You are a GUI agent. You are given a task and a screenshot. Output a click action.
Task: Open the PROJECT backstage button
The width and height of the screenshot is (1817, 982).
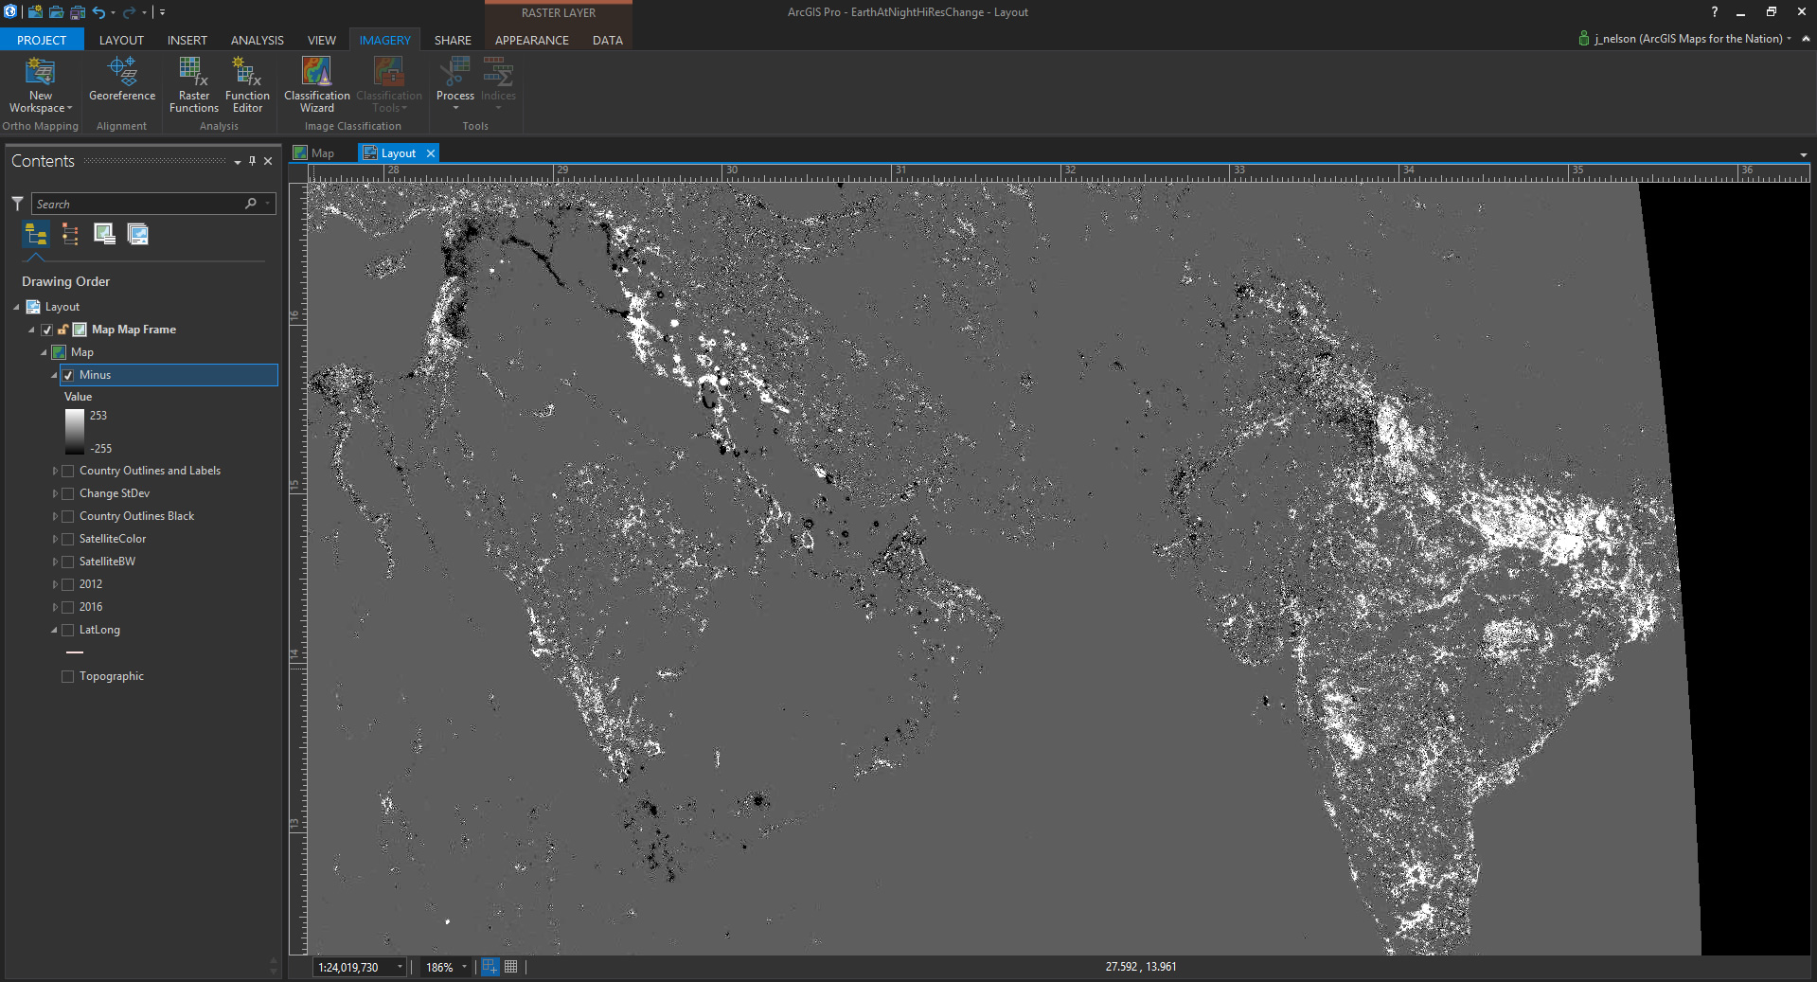coord(42,40)
